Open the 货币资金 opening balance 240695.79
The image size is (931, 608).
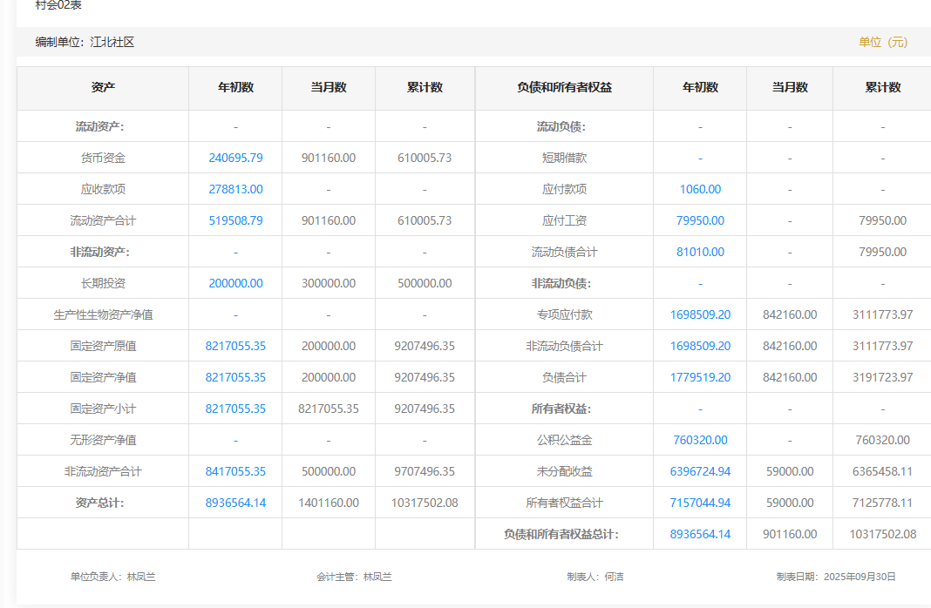tap(235, 158)
